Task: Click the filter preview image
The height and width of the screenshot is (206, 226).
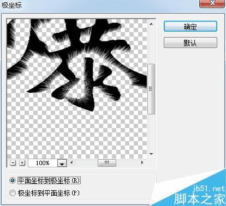Action: 77,89
